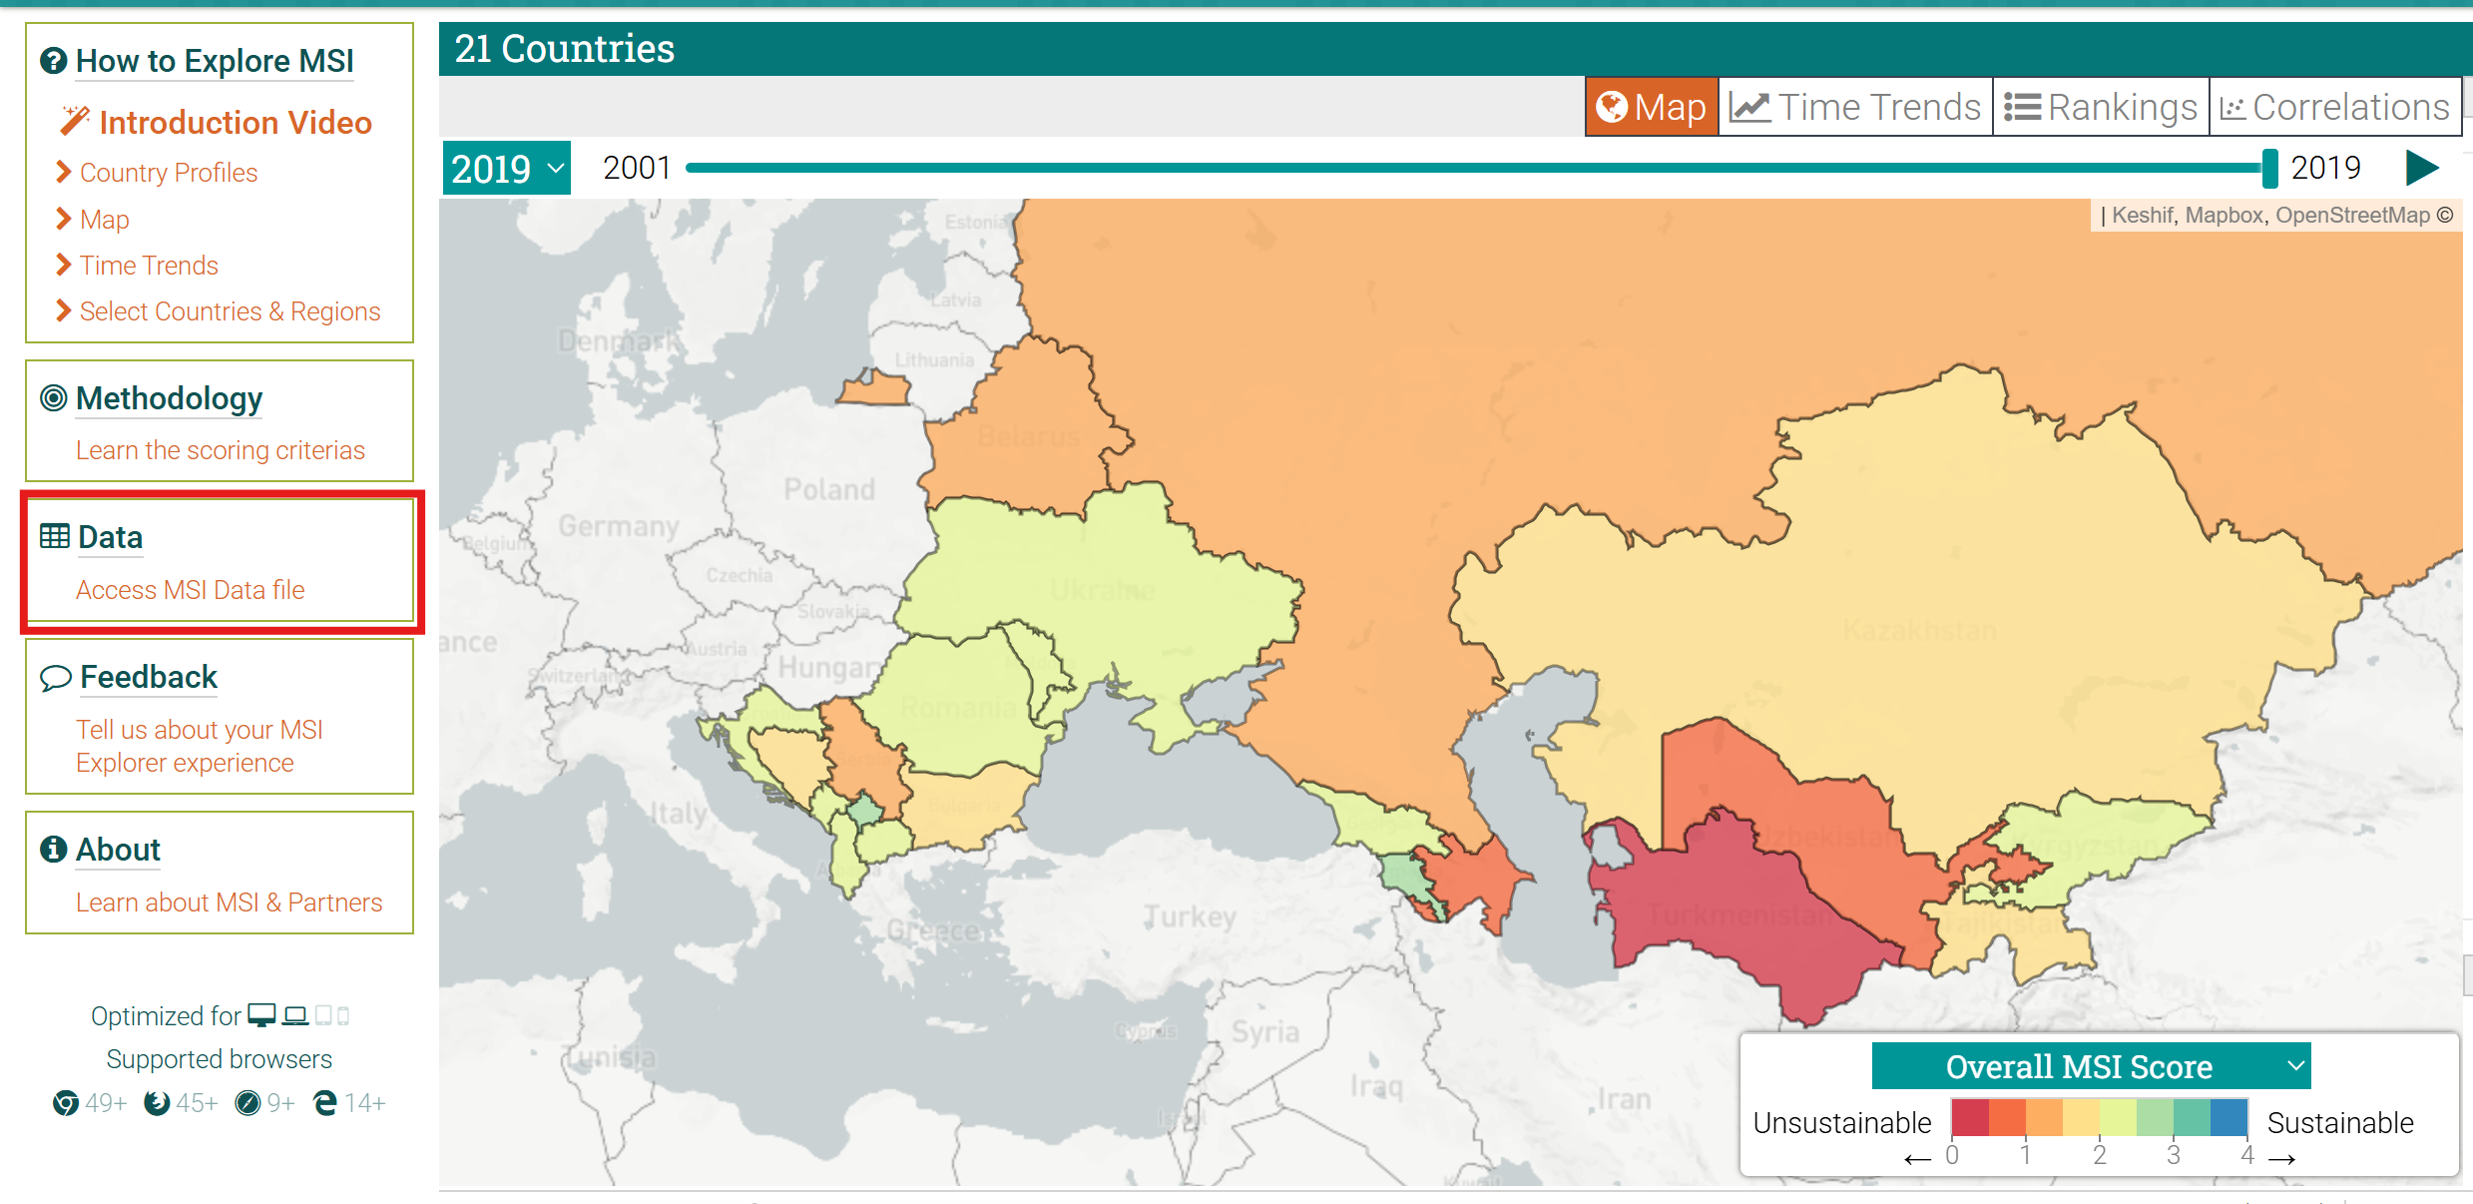Click the blue Sustainable legend swatch
Viewport: 2473px width, 1204px height.
coord(2228,1117)
